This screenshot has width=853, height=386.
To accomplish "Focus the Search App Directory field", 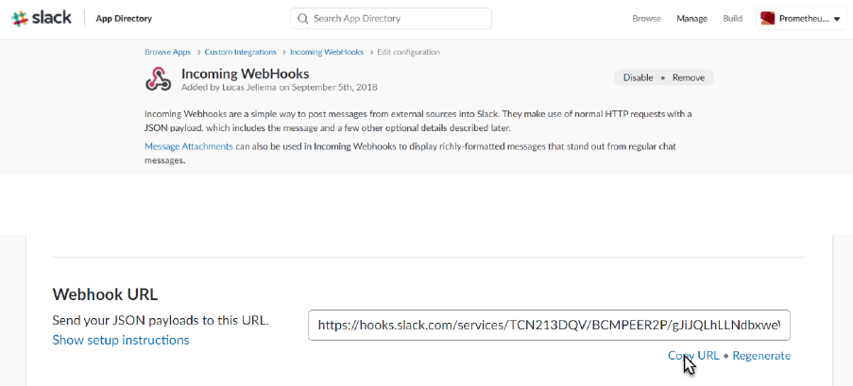I will tap(397, 19).
